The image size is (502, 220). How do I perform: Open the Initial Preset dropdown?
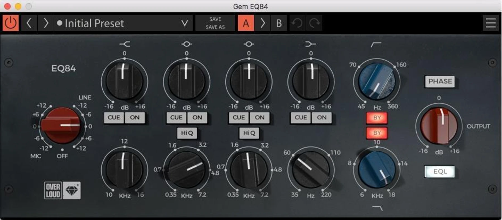[x=123, y=23]
